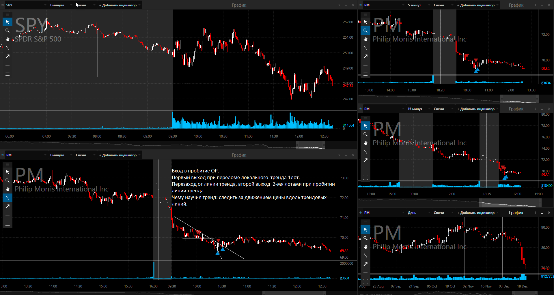Select horizontal line tool in PM 1-minute chart
554x295 pixels.
coord(8,215)
